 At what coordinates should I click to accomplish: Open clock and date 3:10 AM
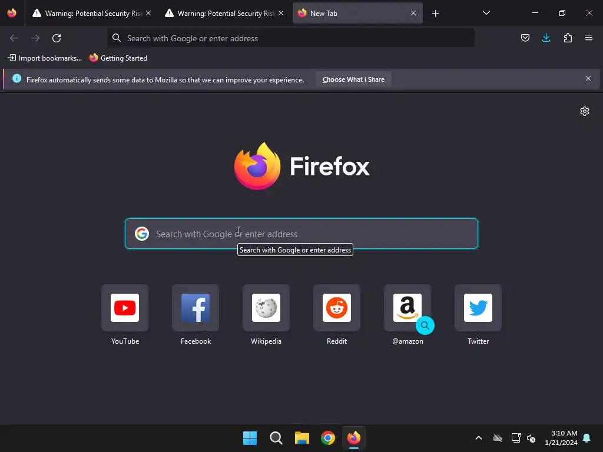click(x=561, y=438)
